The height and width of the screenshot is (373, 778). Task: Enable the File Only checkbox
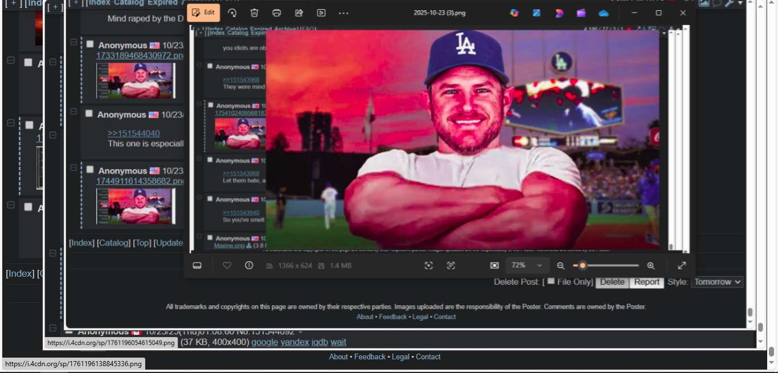(x=551, y=281)
